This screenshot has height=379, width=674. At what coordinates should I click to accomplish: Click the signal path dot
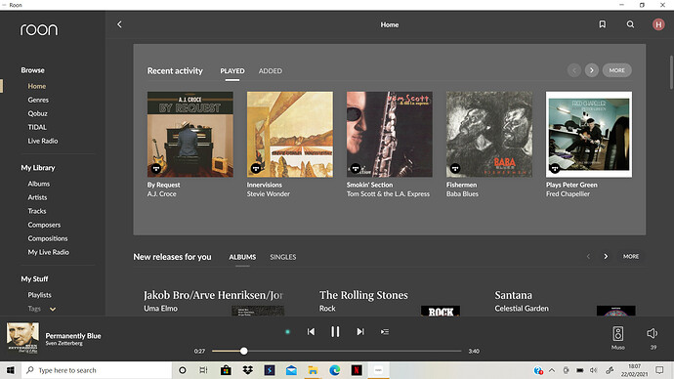(x=287, y=331)
